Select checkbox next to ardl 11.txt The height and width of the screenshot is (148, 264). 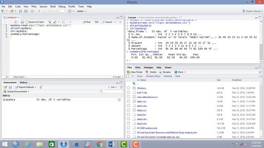tap(128, 92)
